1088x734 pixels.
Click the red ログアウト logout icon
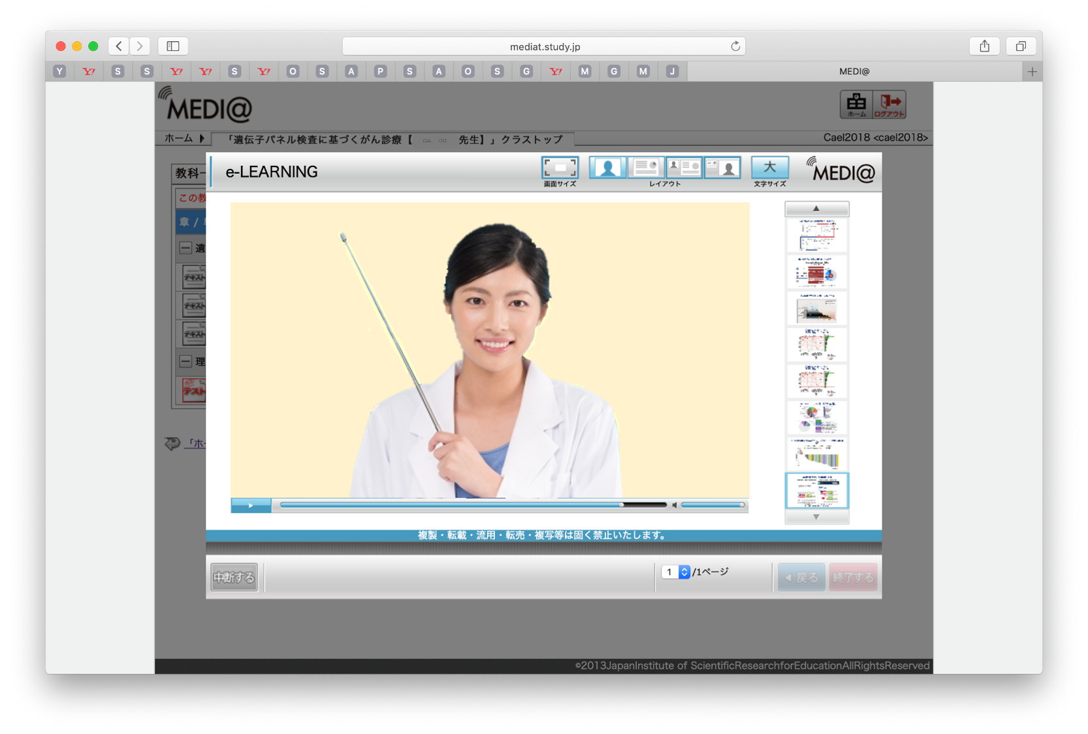coord(889,104)
